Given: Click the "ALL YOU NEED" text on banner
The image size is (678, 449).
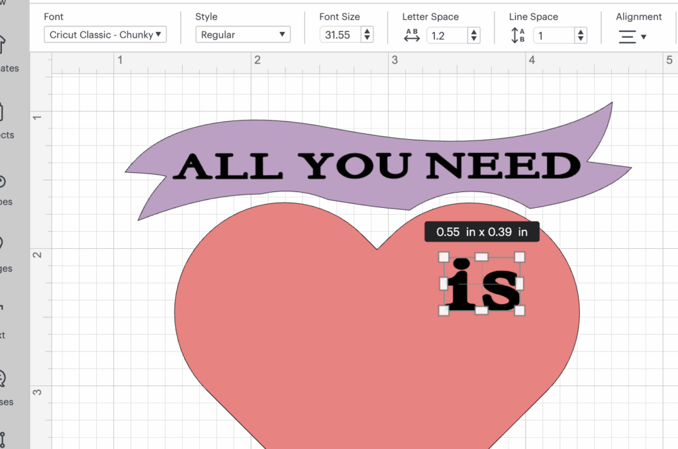Looking at the screenshot, I should 376,166.
